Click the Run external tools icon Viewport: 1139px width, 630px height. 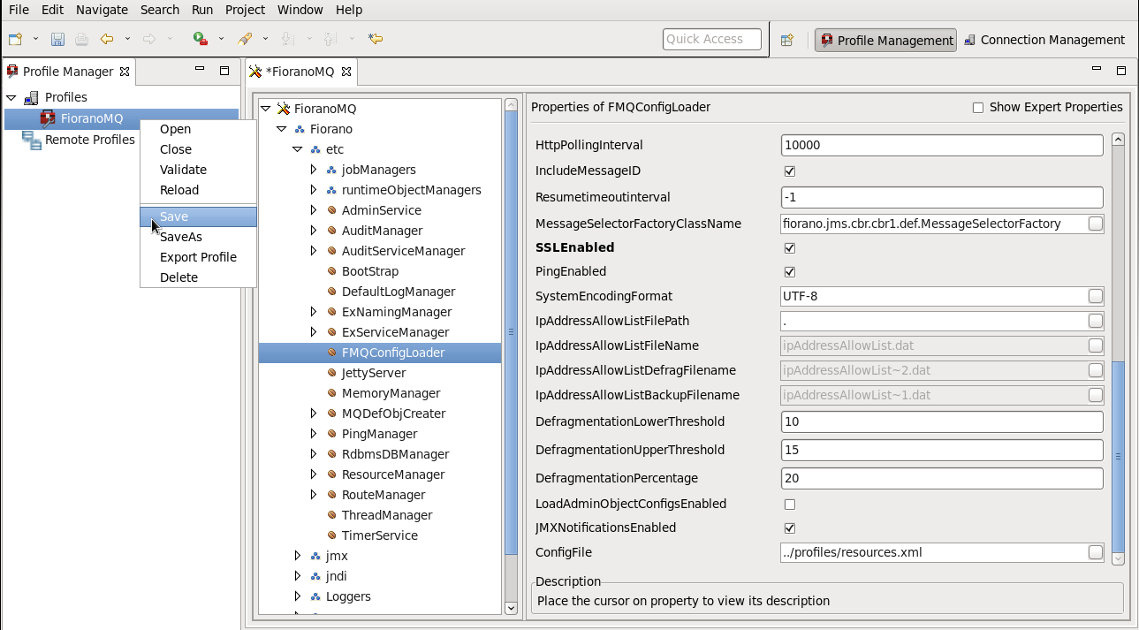(201, 39)
